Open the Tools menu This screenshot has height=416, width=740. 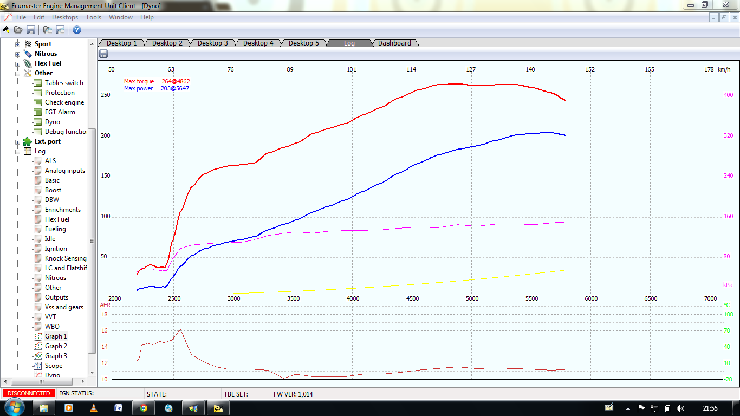click(x=93, y=17)
